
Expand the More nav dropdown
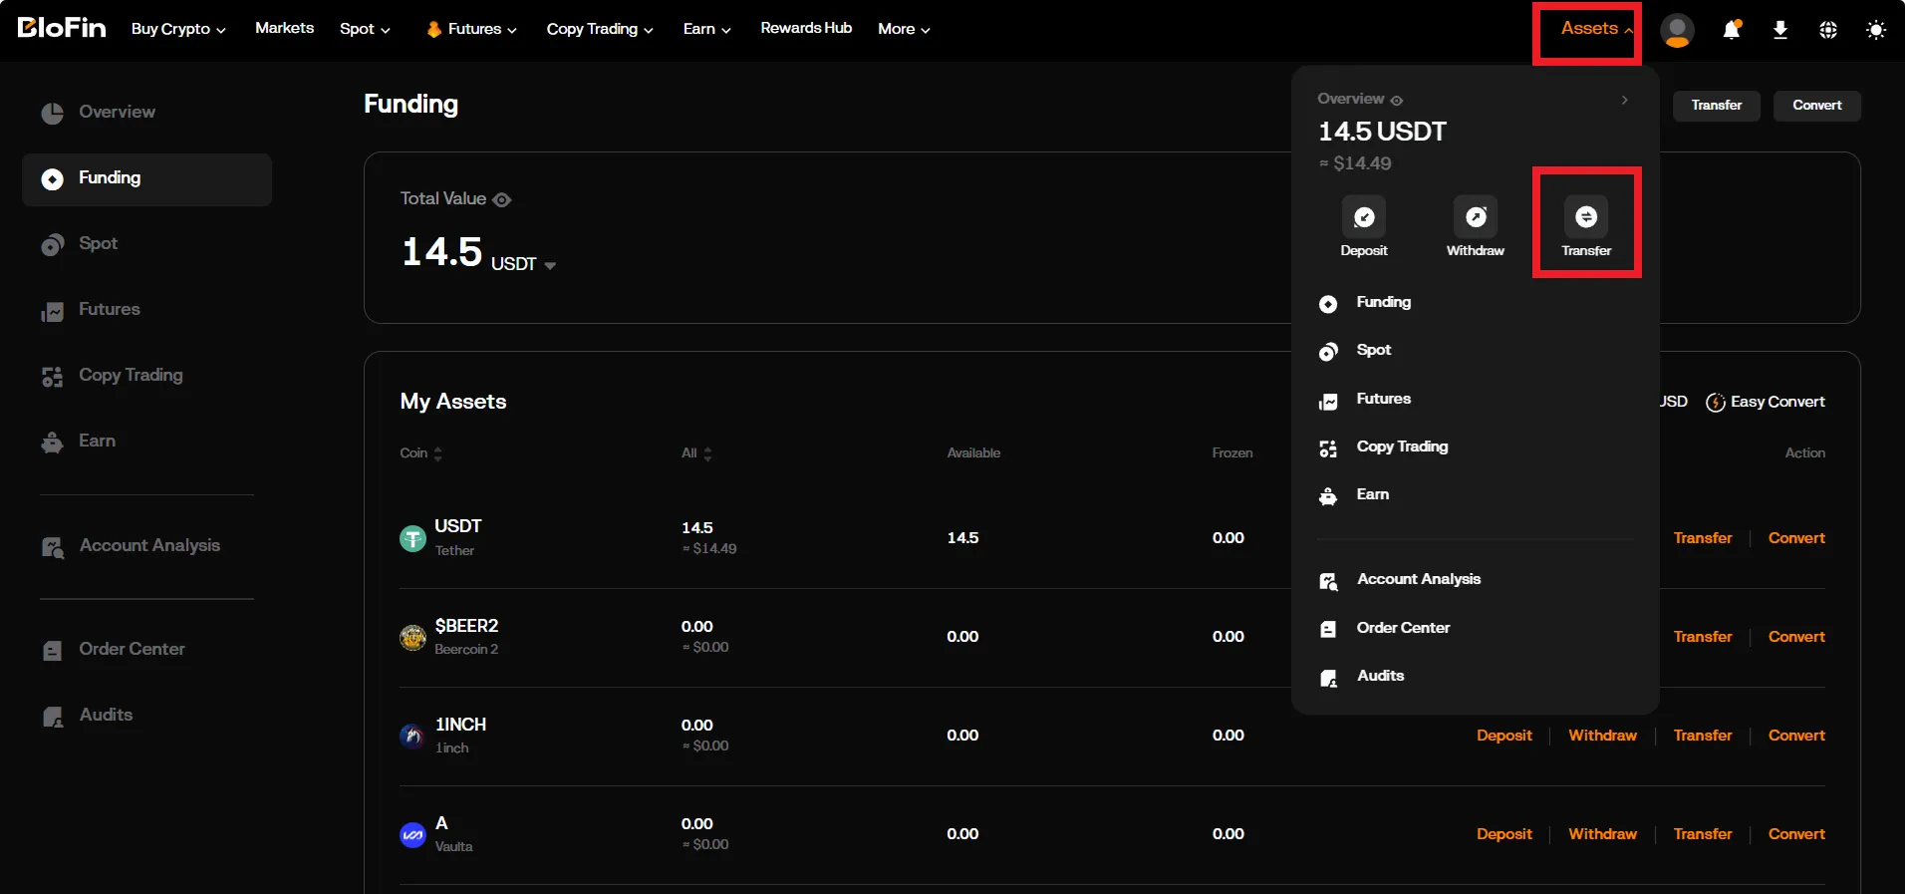[905, 29]
